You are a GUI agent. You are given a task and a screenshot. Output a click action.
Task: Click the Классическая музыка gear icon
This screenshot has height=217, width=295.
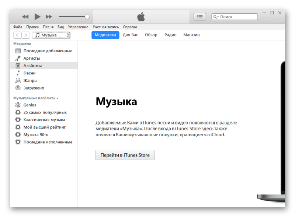pos(18,120)
